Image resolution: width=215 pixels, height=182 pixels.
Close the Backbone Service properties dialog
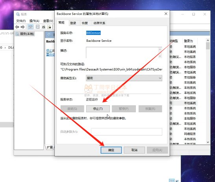coord(166,14)
